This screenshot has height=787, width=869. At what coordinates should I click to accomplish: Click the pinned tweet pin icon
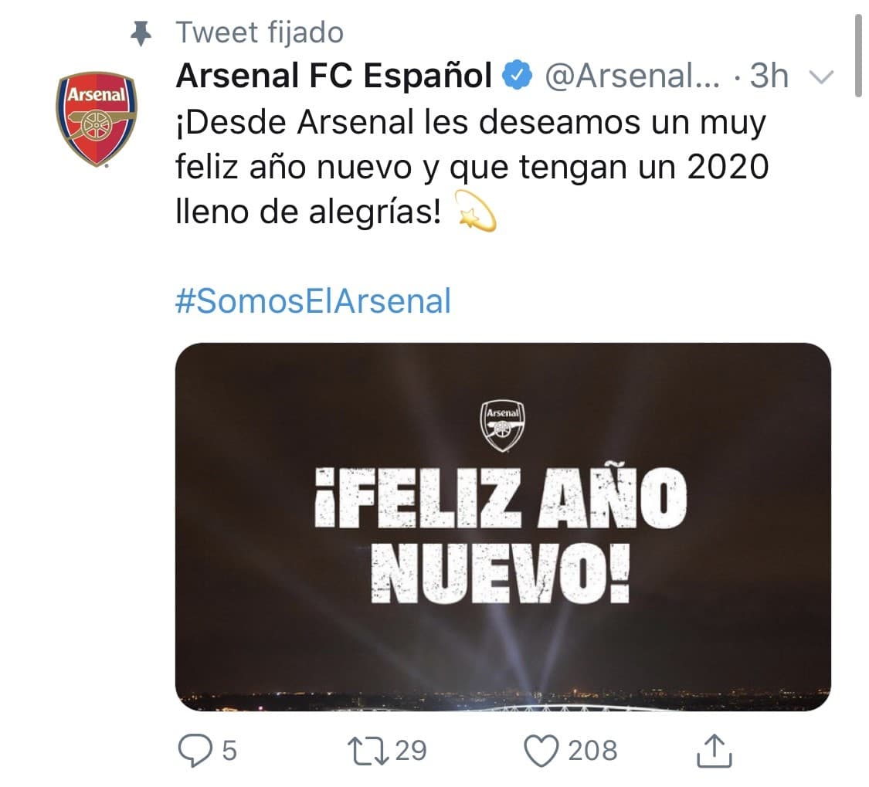click(139, 31)
